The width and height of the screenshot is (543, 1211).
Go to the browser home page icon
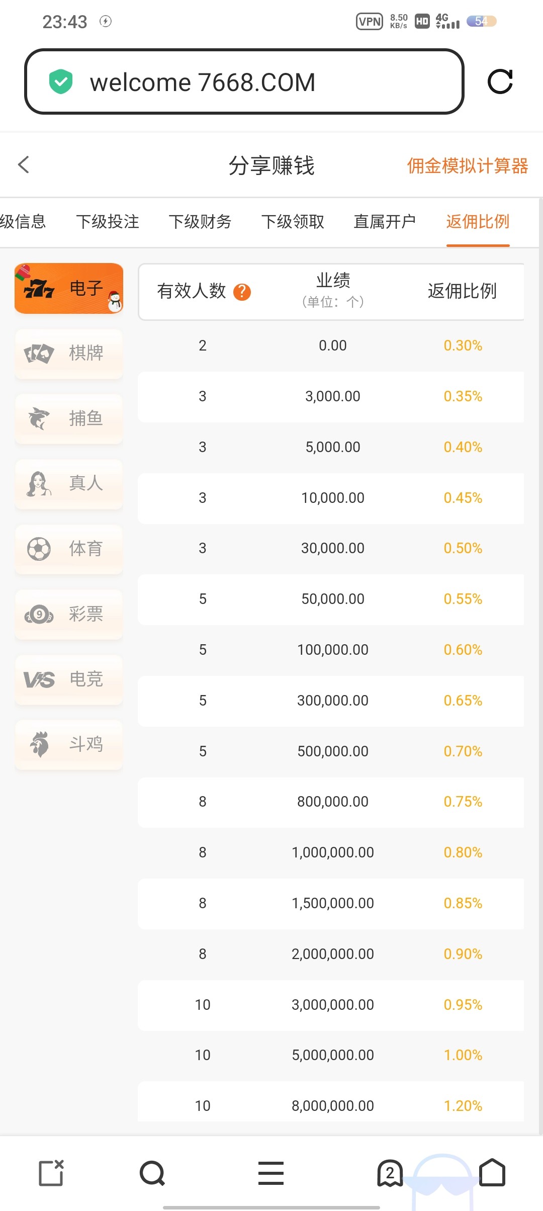coord(492,1173)
